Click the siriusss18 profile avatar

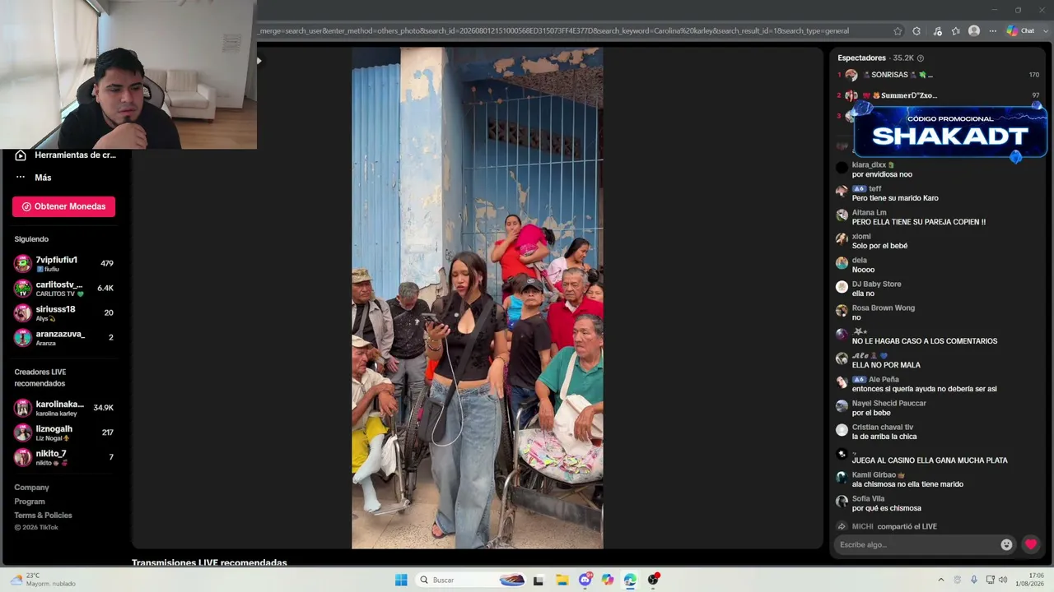pos(23,313)
